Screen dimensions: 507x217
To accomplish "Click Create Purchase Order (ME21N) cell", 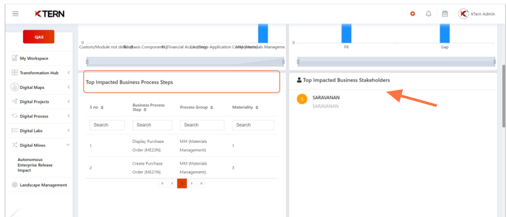I will (x=148, y=168).
